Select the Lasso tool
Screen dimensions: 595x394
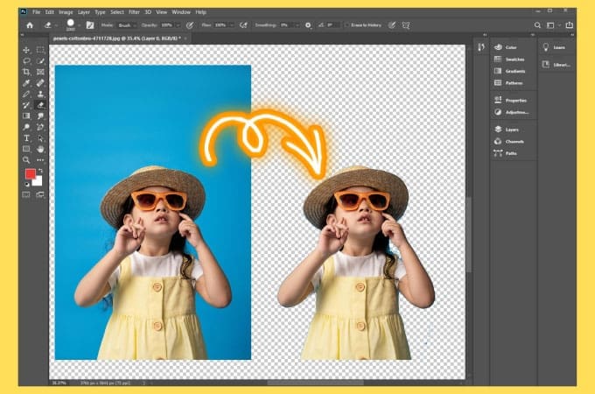[x=27, y=61]
